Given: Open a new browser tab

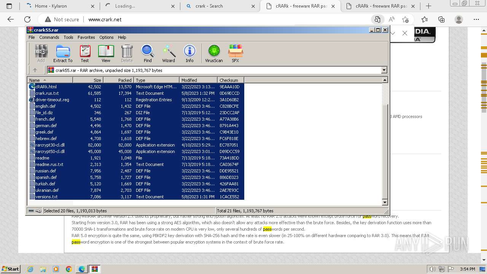Looking at the screenshot, I should 428,6.
